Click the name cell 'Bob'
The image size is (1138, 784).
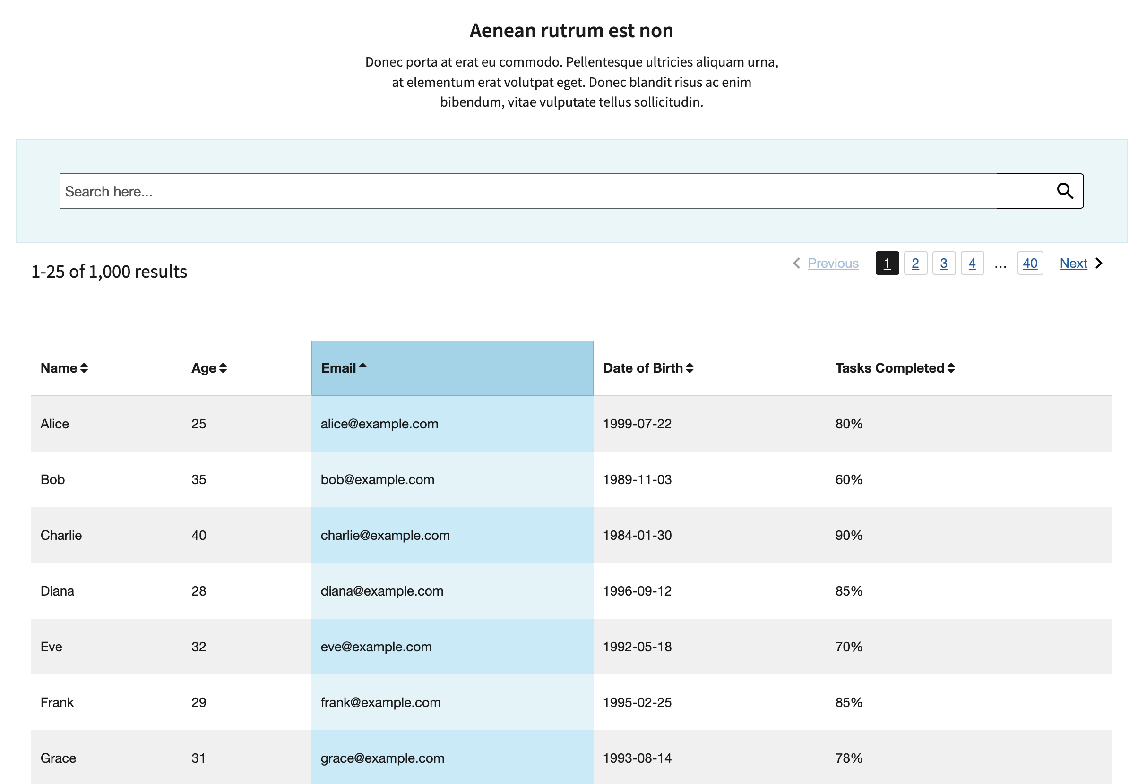[52, 479]
